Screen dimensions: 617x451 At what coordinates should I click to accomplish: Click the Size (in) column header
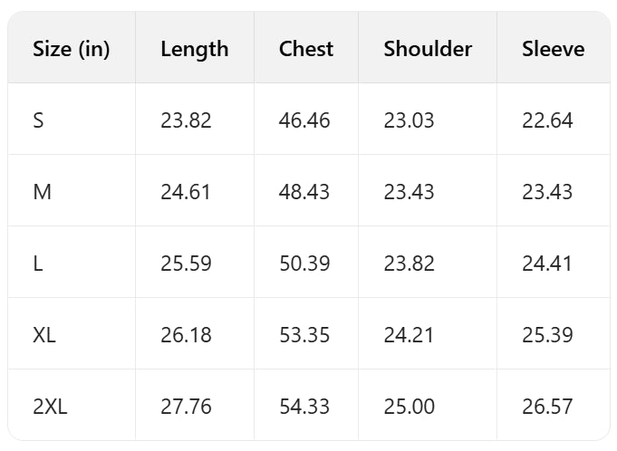pos(71,49)
